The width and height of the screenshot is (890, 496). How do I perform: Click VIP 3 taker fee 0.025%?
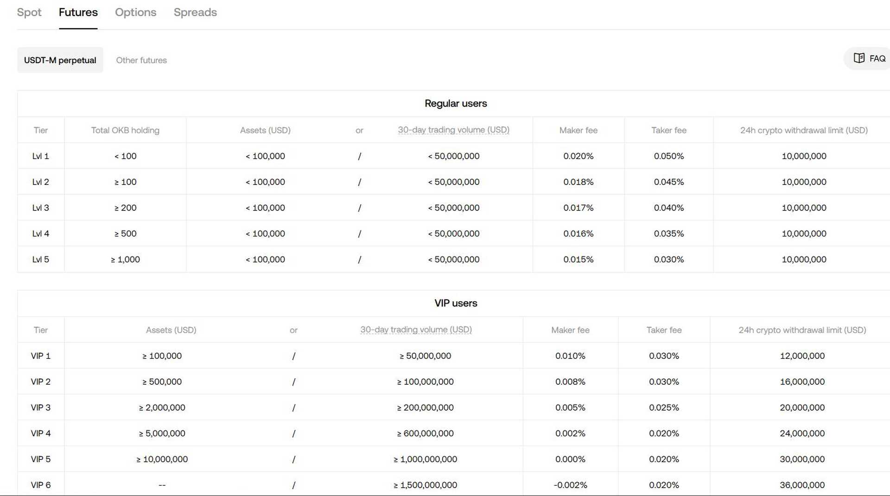pyautogui.click(x=664, y=407)
